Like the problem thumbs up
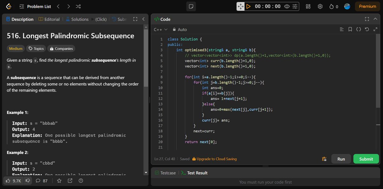This screenshot has height=189, width=383. pos(13,181)
